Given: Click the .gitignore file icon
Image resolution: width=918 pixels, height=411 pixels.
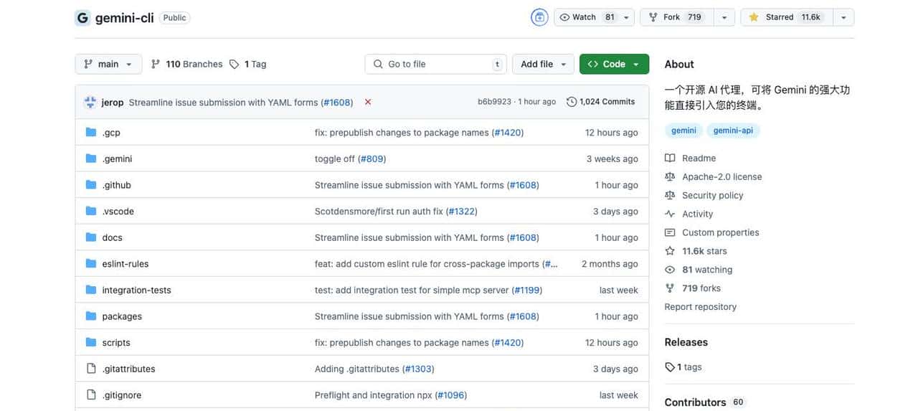Looking at the screenshot, I should coord(91,395).
